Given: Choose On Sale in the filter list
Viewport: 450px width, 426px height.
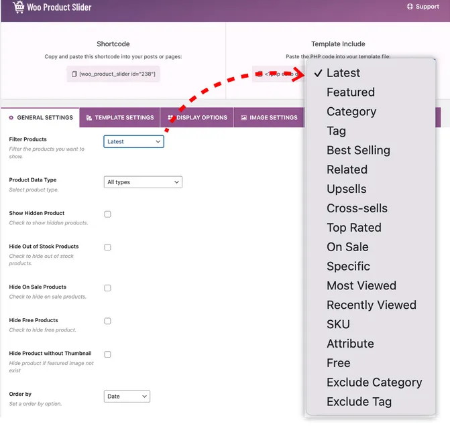Looking at the screenshot, I should point(371,247).
